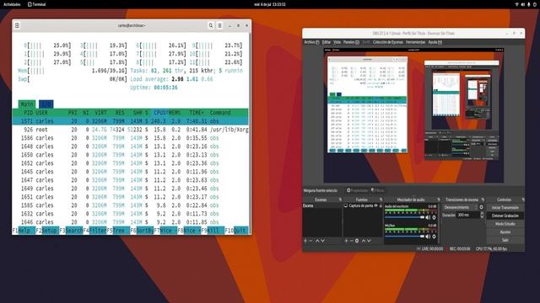Screen dimensions: 540x303
Task: Click the microphone icon in the top bar
Action: (529, 4)
